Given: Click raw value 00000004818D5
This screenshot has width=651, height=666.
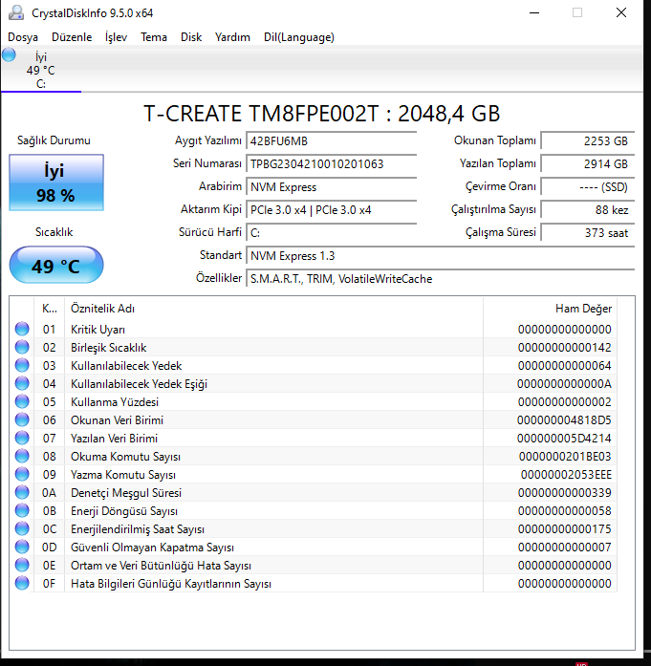Looking at the screenshot, I should (x=564, y=420).
